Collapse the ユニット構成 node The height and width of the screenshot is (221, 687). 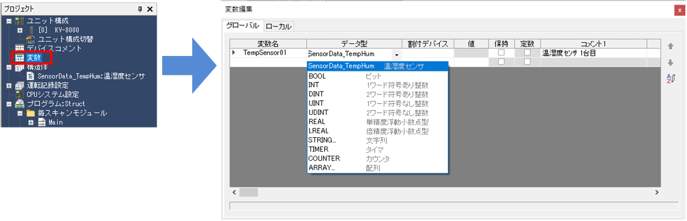(8, 21)
